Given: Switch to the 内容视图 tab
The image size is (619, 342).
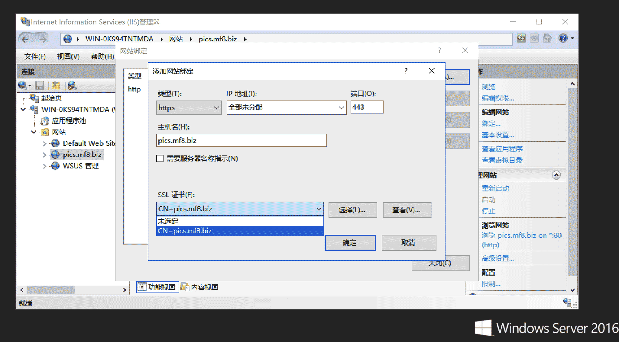Looking at the screenshot, I should pyautogui.click(x=199, y=287).
